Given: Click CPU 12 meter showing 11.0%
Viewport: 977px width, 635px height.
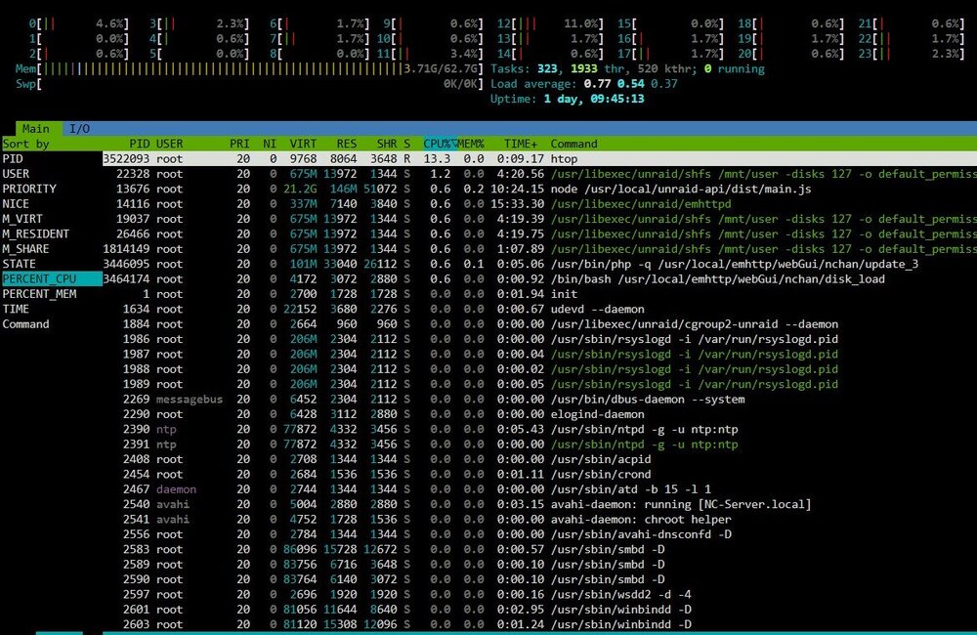Looking at the screenshot, I should pos(550,23).
